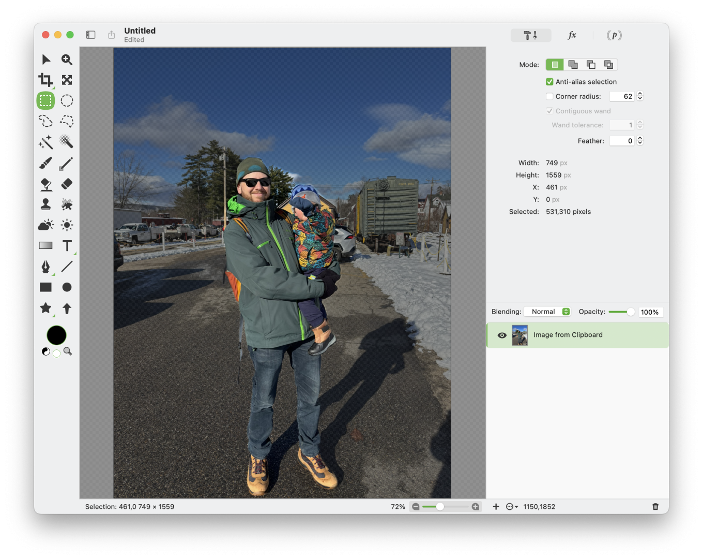The width and height of the screenshot is (703, 559).
Task: Select the Clone Stamp tool
Action: pos(46,204)
